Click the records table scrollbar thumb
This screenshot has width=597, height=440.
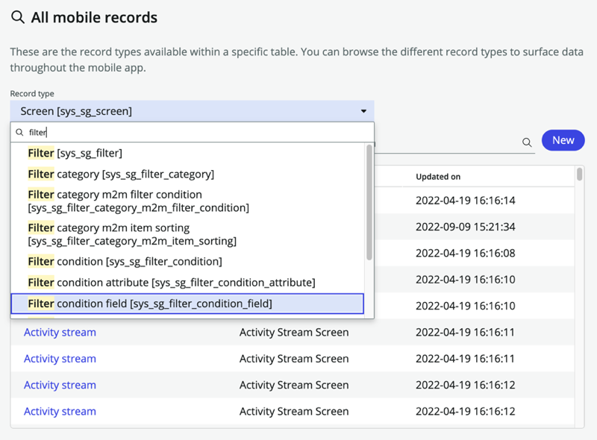580,175
